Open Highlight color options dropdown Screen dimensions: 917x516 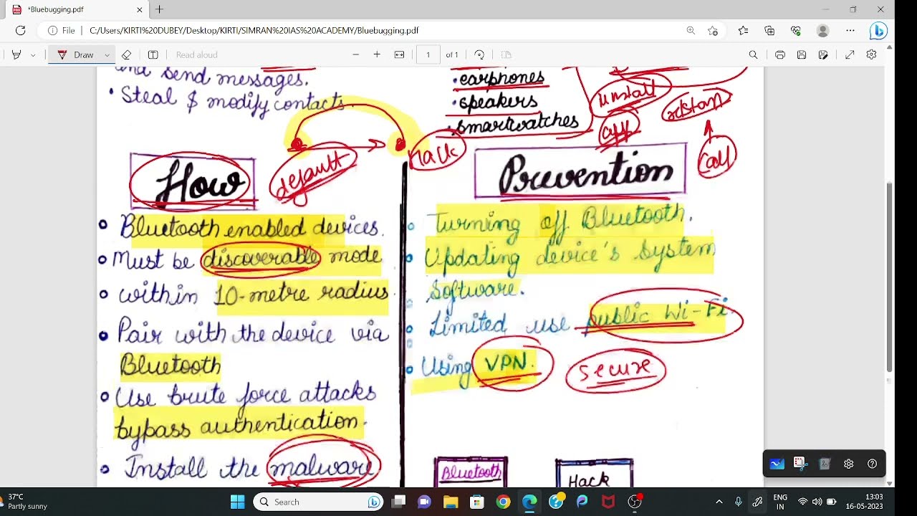33,54
